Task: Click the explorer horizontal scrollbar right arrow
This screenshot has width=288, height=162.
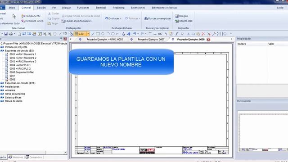Action: [65, 153]
